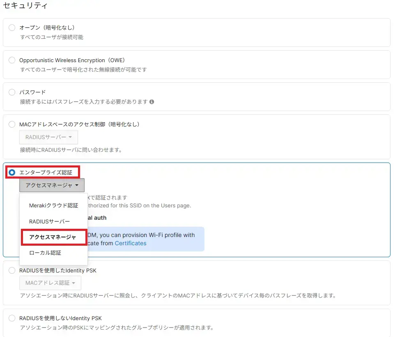The image size is (395, 337).
Task: Select MACアドレスベースのアクセス制御 radio button
Action: 12,124
